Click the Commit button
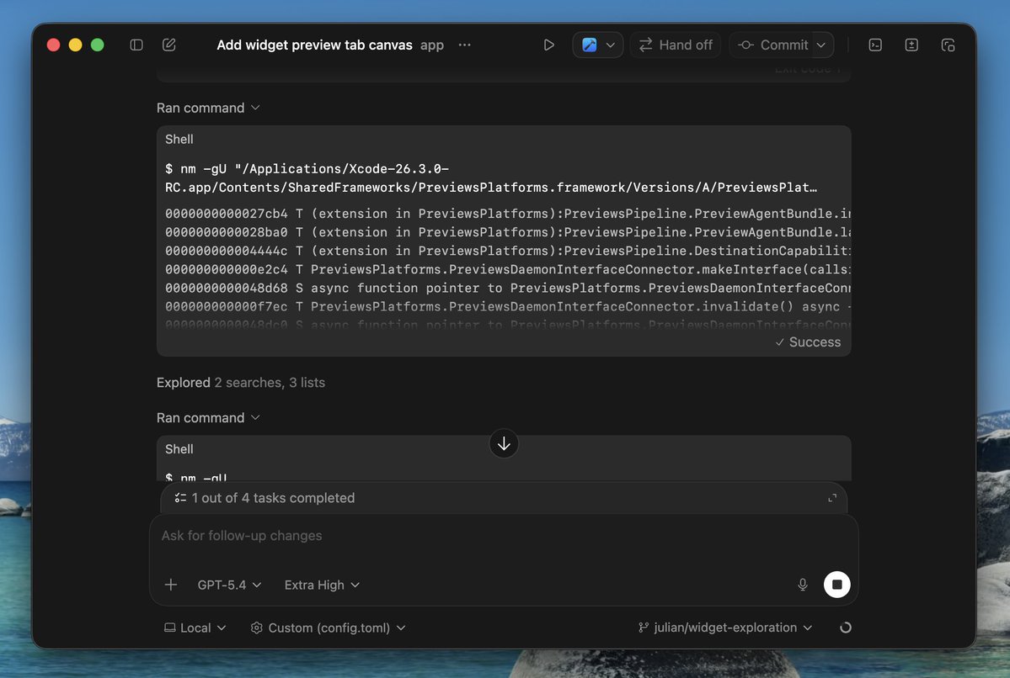This screenshot has width=1010, height=678. click(772, 45)
